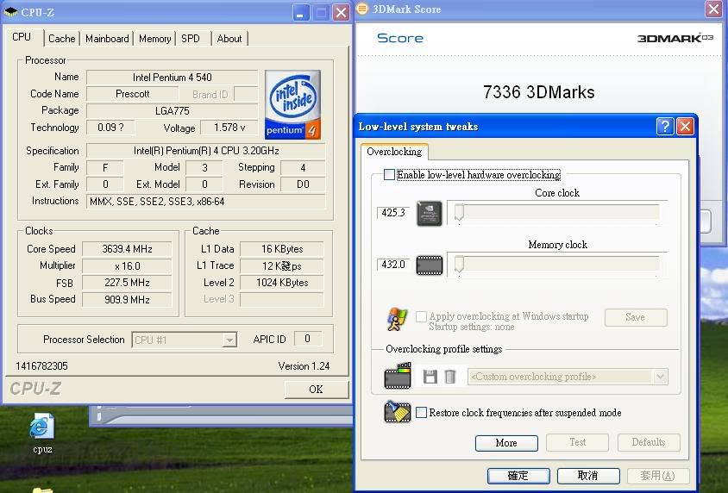This screenshot has height=493, width=728.
Task: Click the Code Name value Prescott
Action: pyautogui.click(x=132, y=94)
